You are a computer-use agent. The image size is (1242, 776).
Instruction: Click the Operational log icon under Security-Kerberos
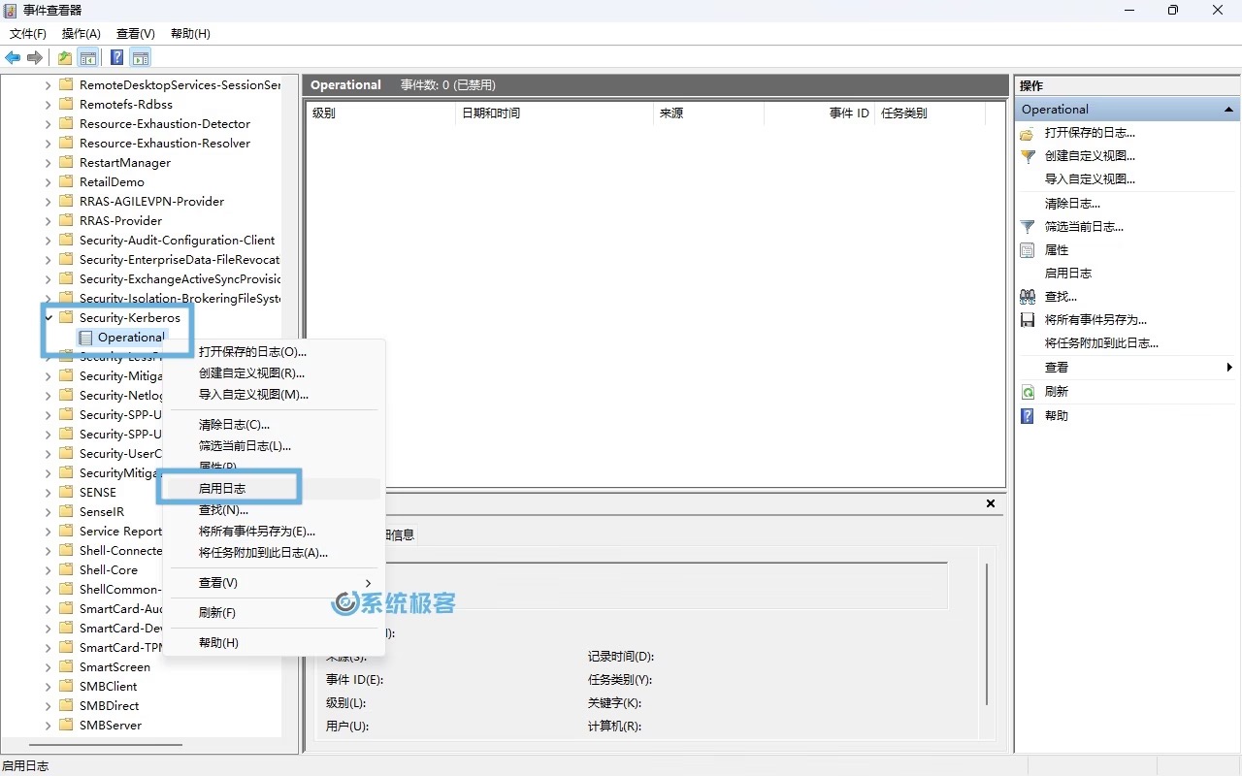pyautogui.click(x=85, y=338)
